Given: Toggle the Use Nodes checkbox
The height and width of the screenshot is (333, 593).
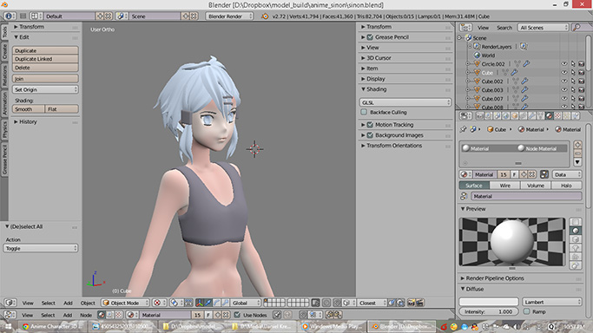Looking at the screenshot, I should [x=237, y=315].
